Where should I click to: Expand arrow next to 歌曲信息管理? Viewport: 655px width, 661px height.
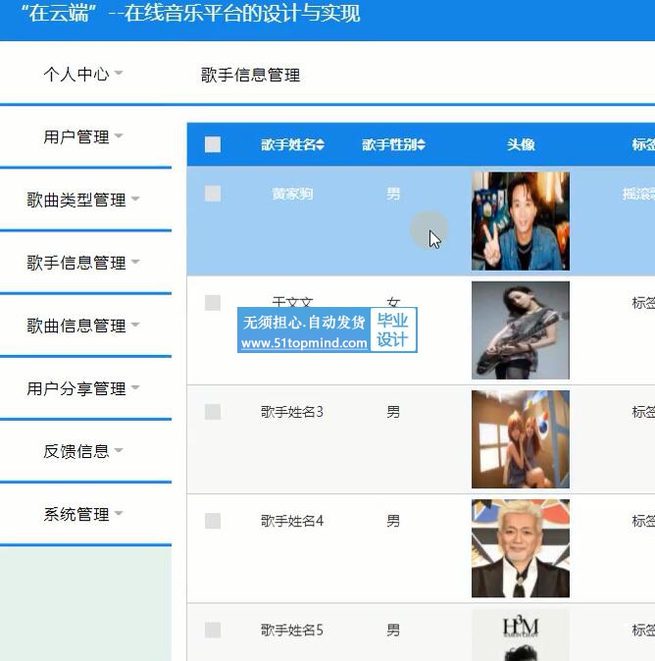pyautogui.click(x=135, y=324)
